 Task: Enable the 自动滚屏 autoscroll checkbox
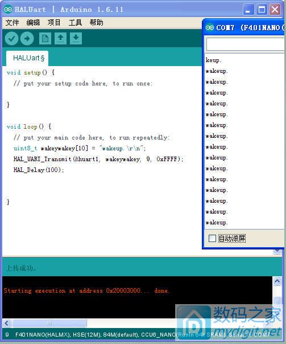tap(212, 238)
